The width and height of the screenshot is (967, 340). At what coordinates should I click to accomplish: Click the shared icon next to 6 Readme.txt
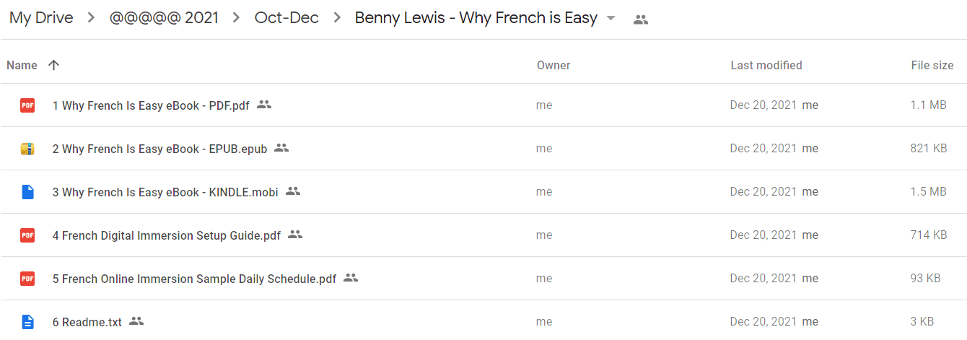coord(136,321)
